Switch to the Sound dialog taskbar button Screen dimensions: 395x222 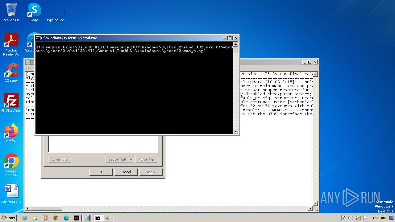pos(108,218)
